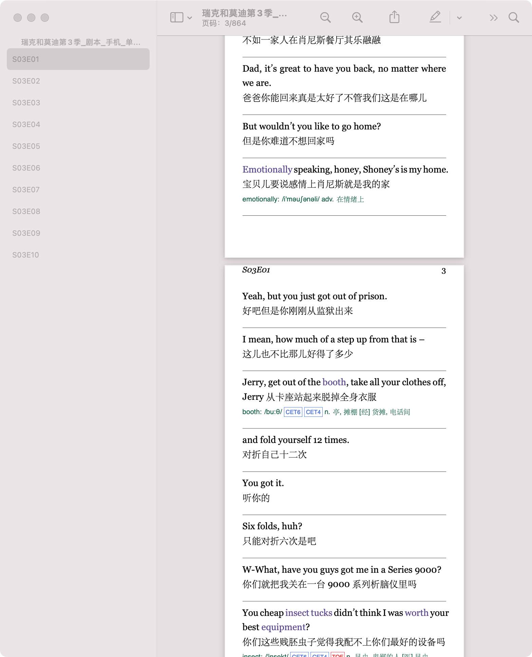The height and width of the screenshot is (657, 532).
Task: Zoom in on the document
Action: click(x=357, y=17)
